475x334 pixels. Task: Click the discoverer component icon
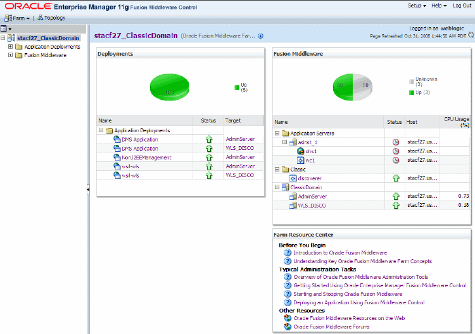click(x=293, y=178)
